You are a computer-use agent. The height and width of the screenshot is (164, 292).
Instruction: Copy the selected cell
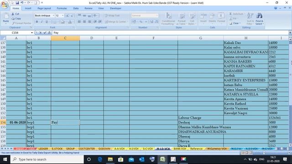tap(16, 18)
